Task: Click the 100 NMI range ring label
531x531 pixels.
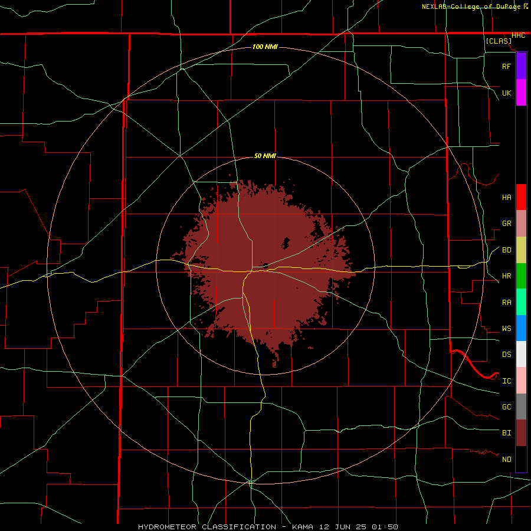Action: tap(265, 47)
